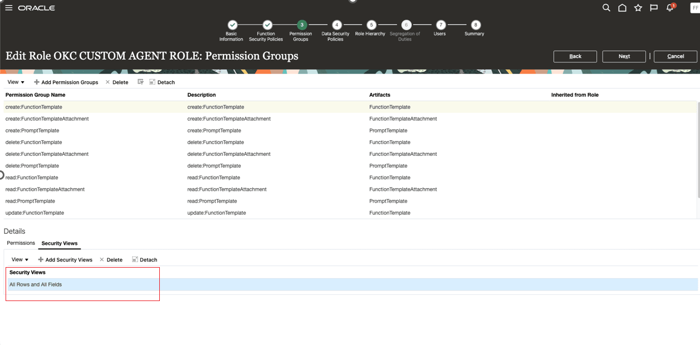Select row update:FunctionTemplate
700x345 pixels.
pos(350,213)
